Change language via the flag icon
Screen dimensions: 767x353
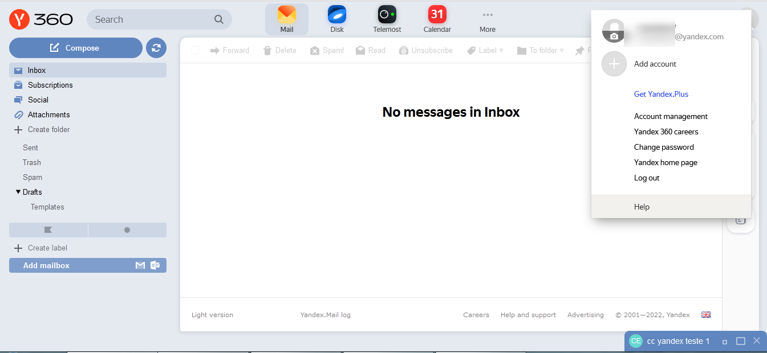coord(706,315)
